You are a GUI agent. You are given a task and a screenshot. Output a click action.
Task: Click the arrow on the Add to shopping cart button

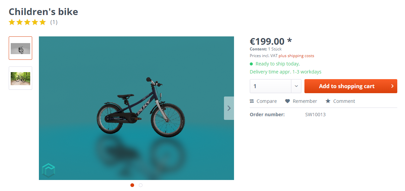point(392,86)
